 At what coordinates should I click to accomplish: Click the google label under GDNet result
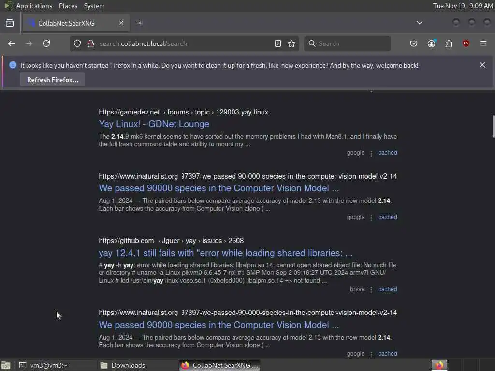pos(355,153)
